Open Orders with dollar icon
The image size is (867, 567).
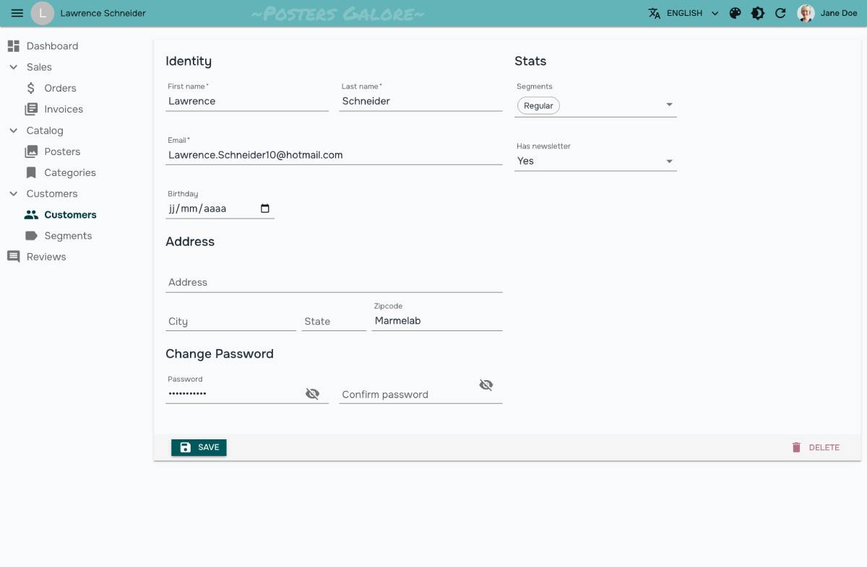(31, 88)
